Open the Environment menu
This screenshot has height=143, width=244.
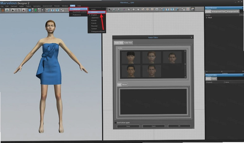47,6
